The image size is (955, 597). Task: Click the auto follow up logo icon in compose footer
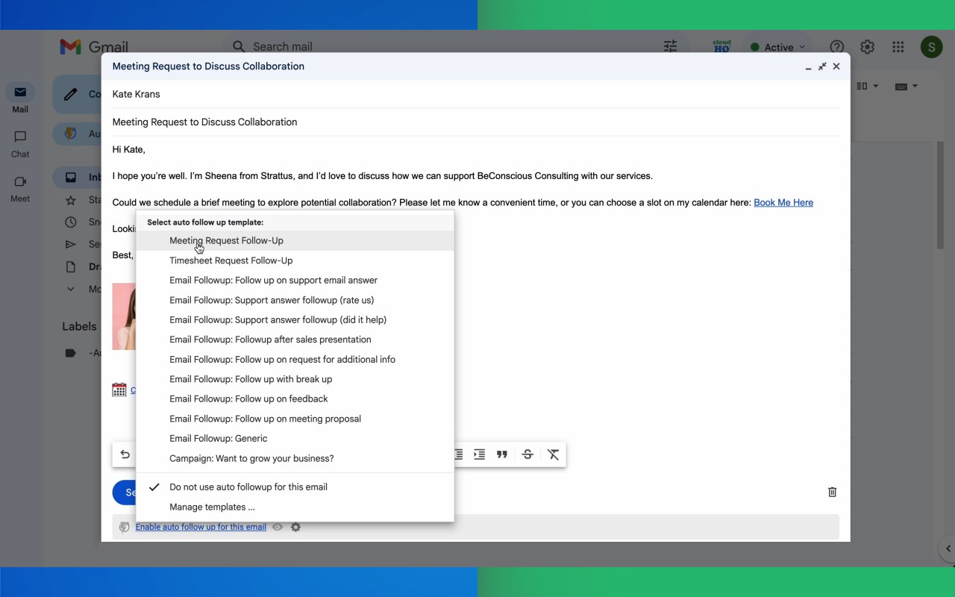125,527
